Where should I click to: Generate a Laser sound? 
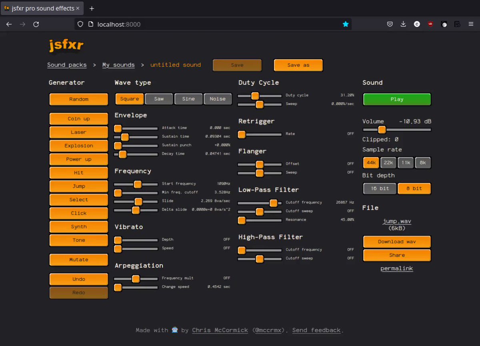(79, 132)
